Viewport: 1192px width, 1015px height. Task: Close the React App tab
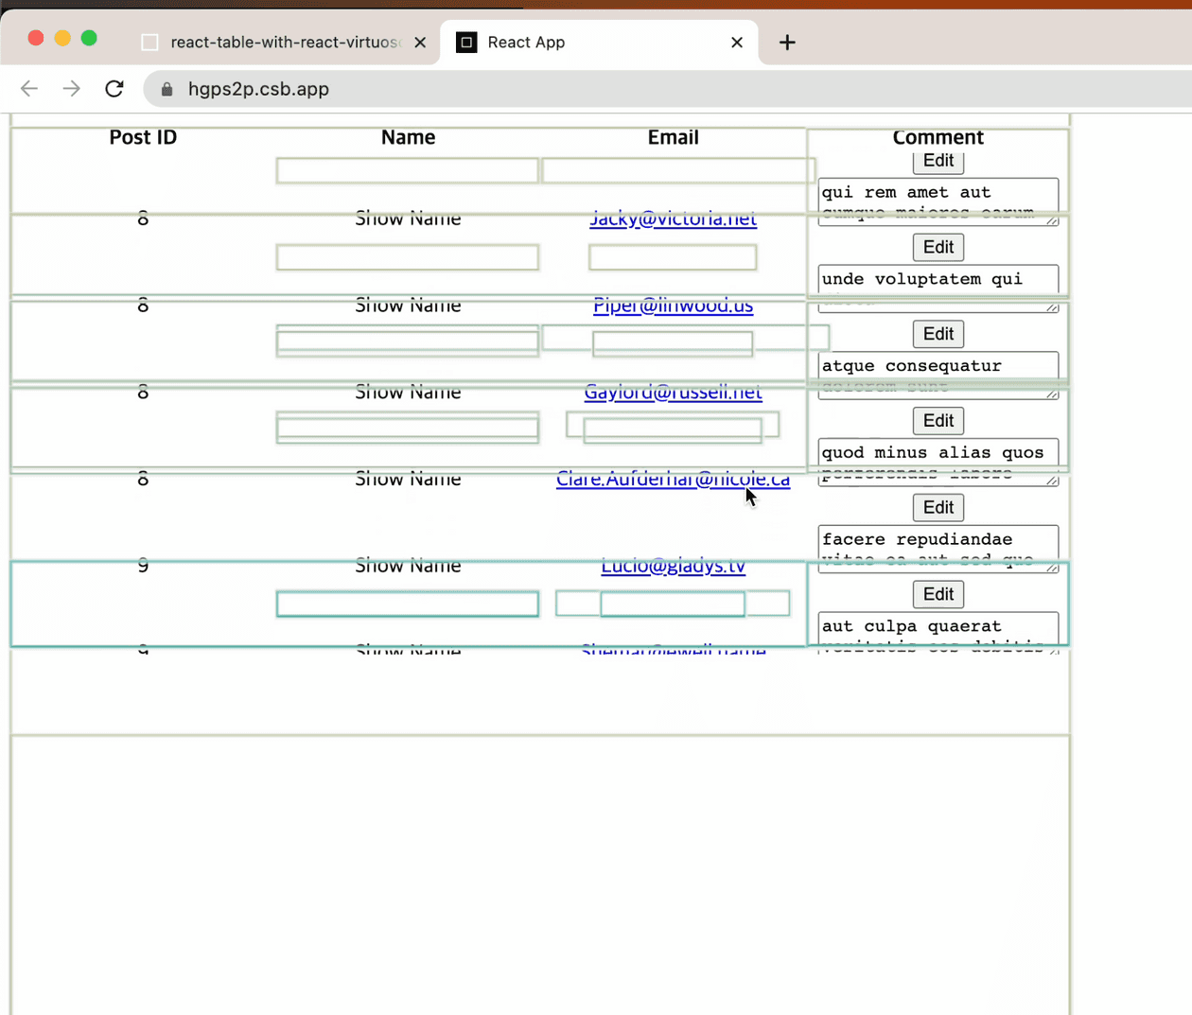click(x=737, y=43)
